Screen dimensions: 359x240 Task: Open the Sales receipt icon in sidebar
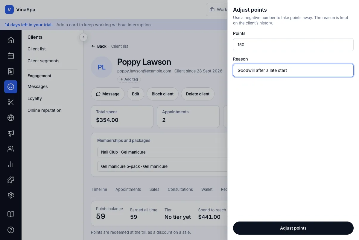(x=11, y=71)
